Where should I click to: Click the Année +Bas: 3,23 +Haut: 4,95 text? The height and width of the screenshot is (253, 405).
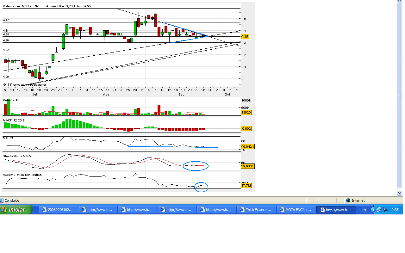click(x=69, y=6)
